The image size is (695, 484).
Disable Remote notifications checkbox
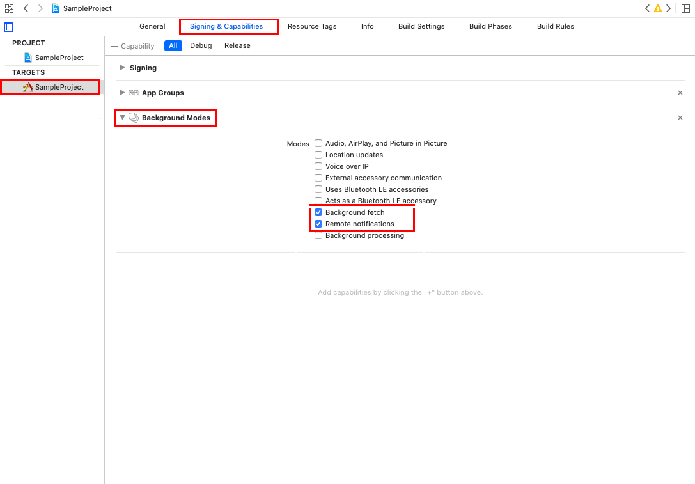(x=318, y=224)
